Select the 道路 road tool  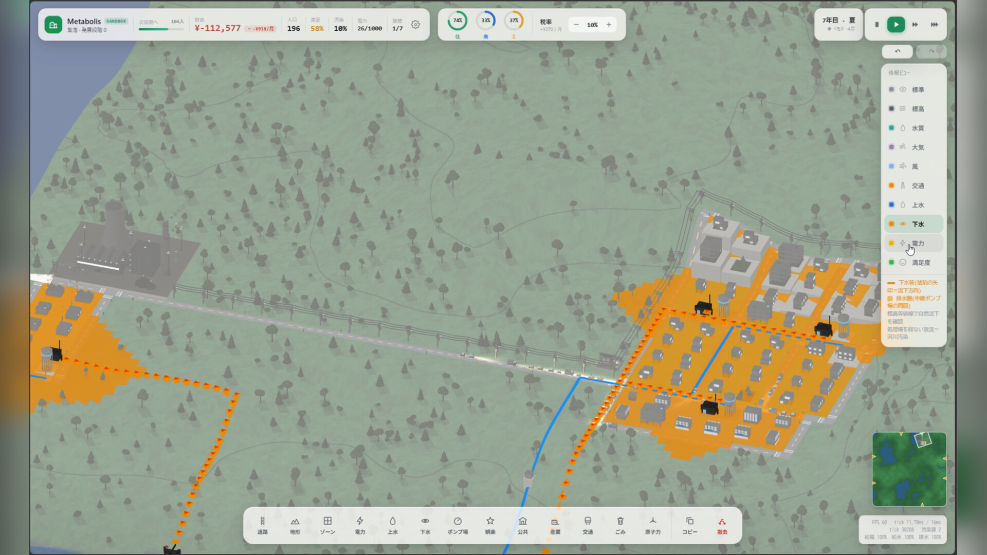pos(262,525)
